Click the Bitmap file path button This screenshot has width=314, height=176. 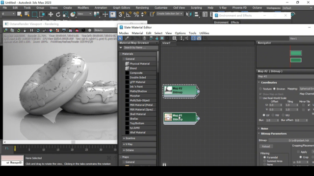(291, 140)
